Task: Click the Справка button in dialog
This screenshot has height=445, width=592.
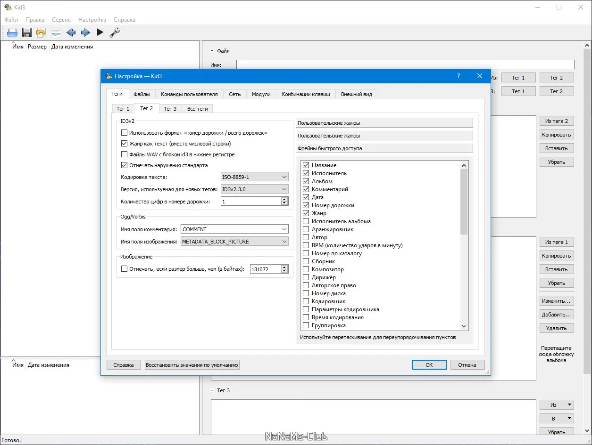Action: point(124,365)
